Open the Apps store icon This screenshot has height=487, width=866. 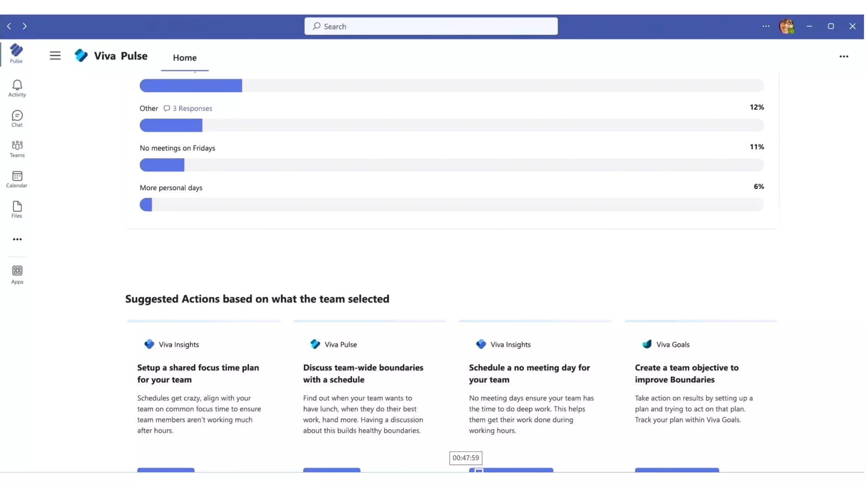17,274
